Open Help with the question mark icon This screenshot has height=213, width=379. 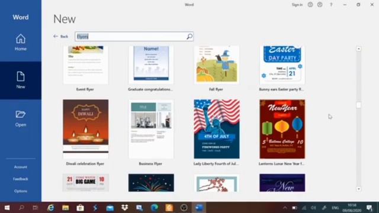click(x=331, y=5)
